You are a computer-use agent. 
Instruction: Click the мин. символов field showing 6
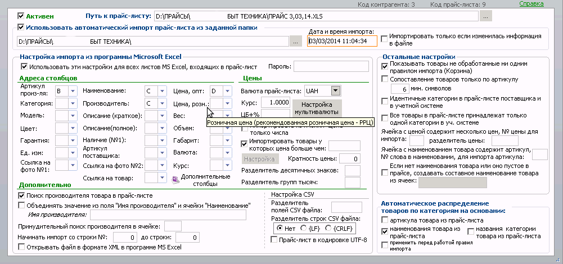[400, 89]
